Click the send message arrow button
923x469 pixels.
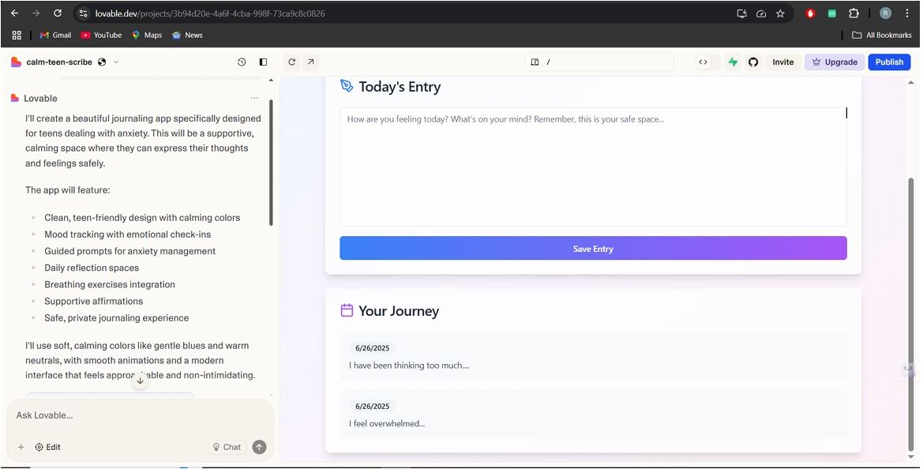[259, 447]
